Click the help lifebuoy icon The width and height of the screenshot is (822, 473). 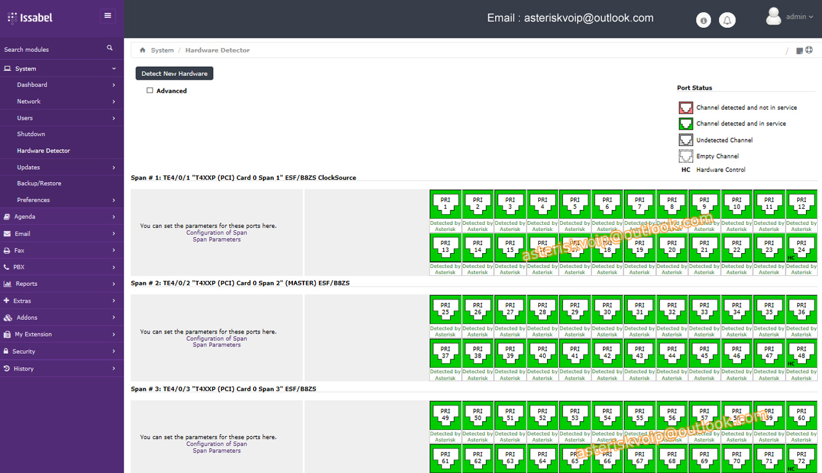[809, 51]
